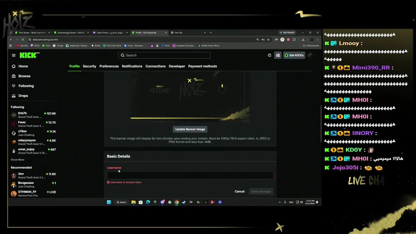
Task: Click the Kick search field
Action: 164,55
